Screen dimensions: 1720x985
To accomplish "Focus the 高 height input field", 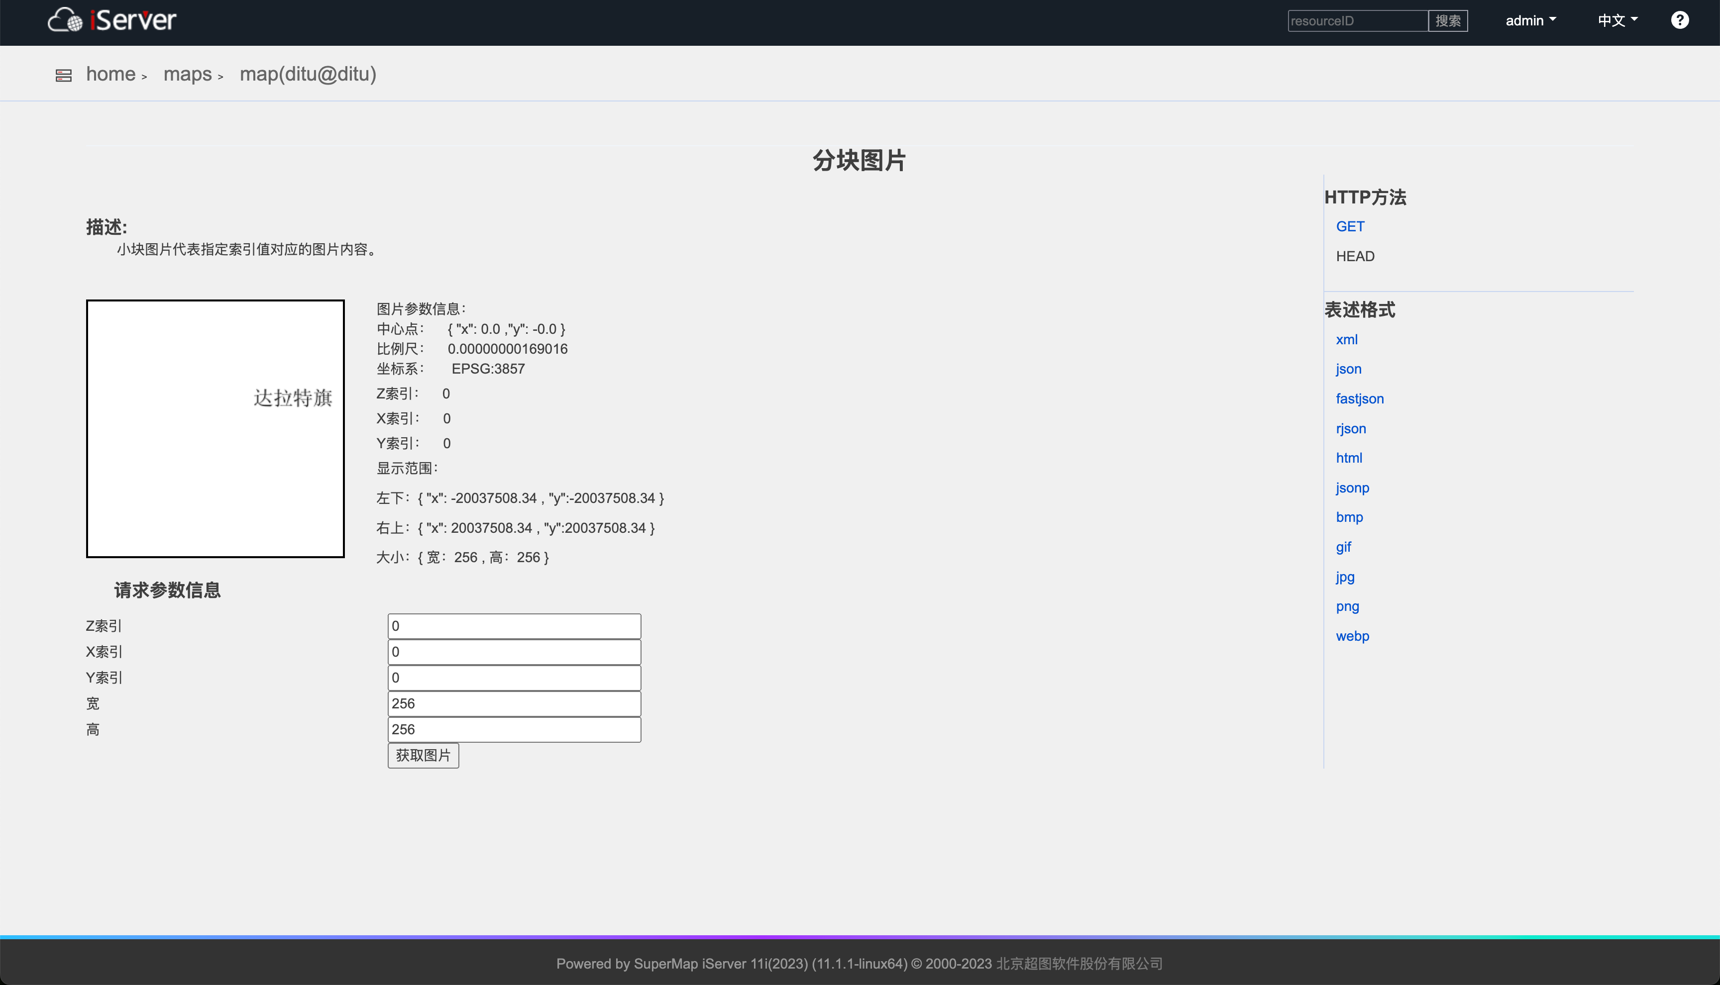I will coord(514,729).
